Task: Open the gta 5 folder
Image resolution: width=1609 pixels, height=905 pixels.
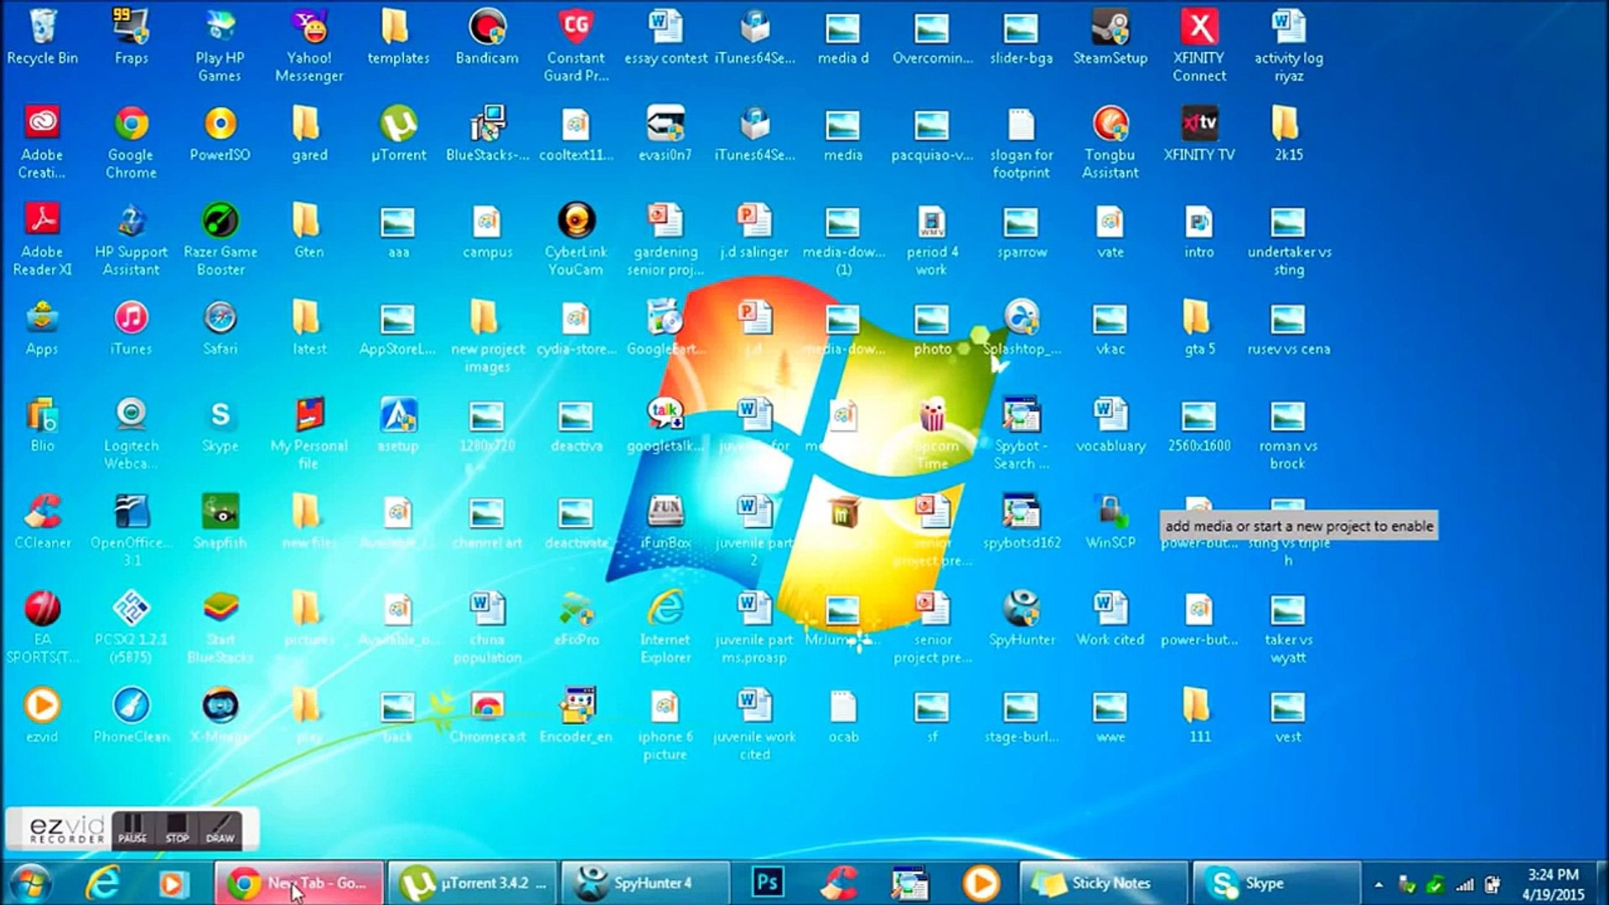Action: (x=1199, y=328)
